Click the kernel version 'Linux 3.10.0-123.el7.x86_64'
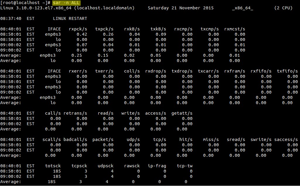300x186 pixels. 36,8
